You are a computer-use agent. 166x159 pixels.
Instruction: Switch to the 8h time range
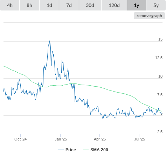pyautogui.click(x=29, y=5)
